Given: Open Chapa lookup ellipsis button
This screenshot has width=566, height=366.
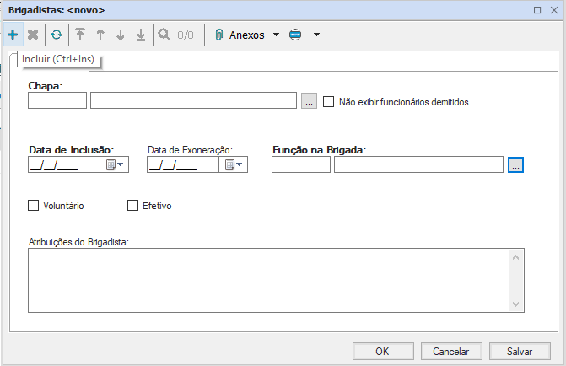Looking at the screenshot, I should pyautogui.click(x=309, y=102).
